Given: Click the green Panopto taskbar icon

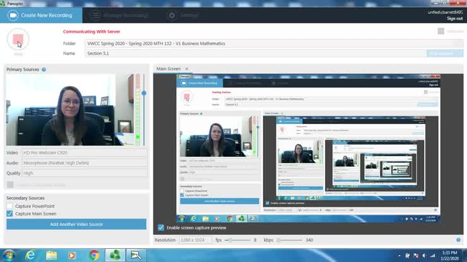Looking at the screenshot, I should click(x=115, y=255).
